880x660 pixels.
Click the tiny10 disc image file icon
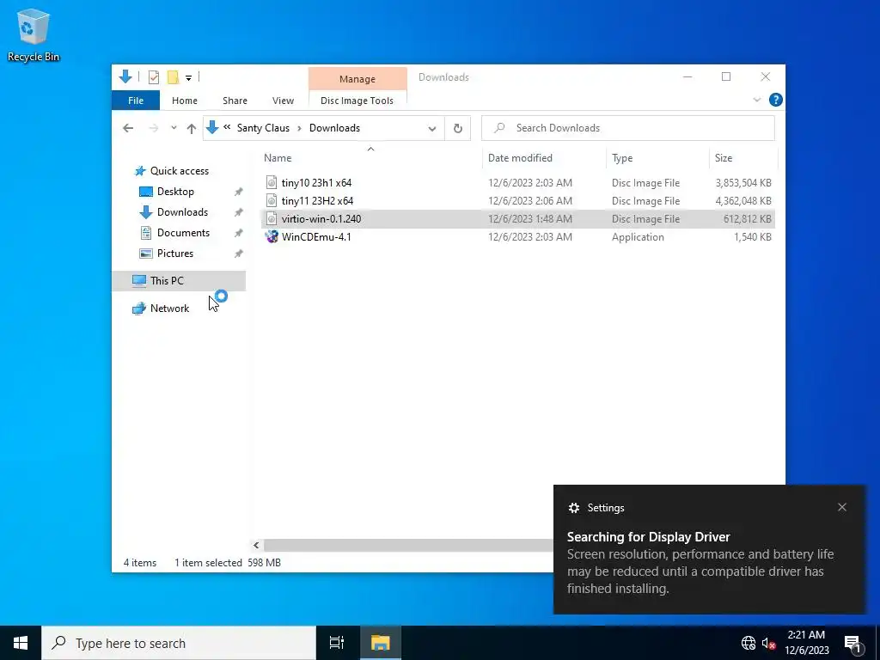click(272, 183)
